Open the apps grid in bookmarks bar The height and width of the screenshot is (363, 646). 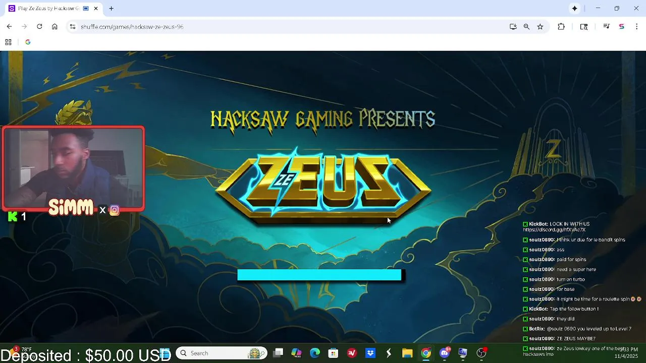tap(8, 42)
